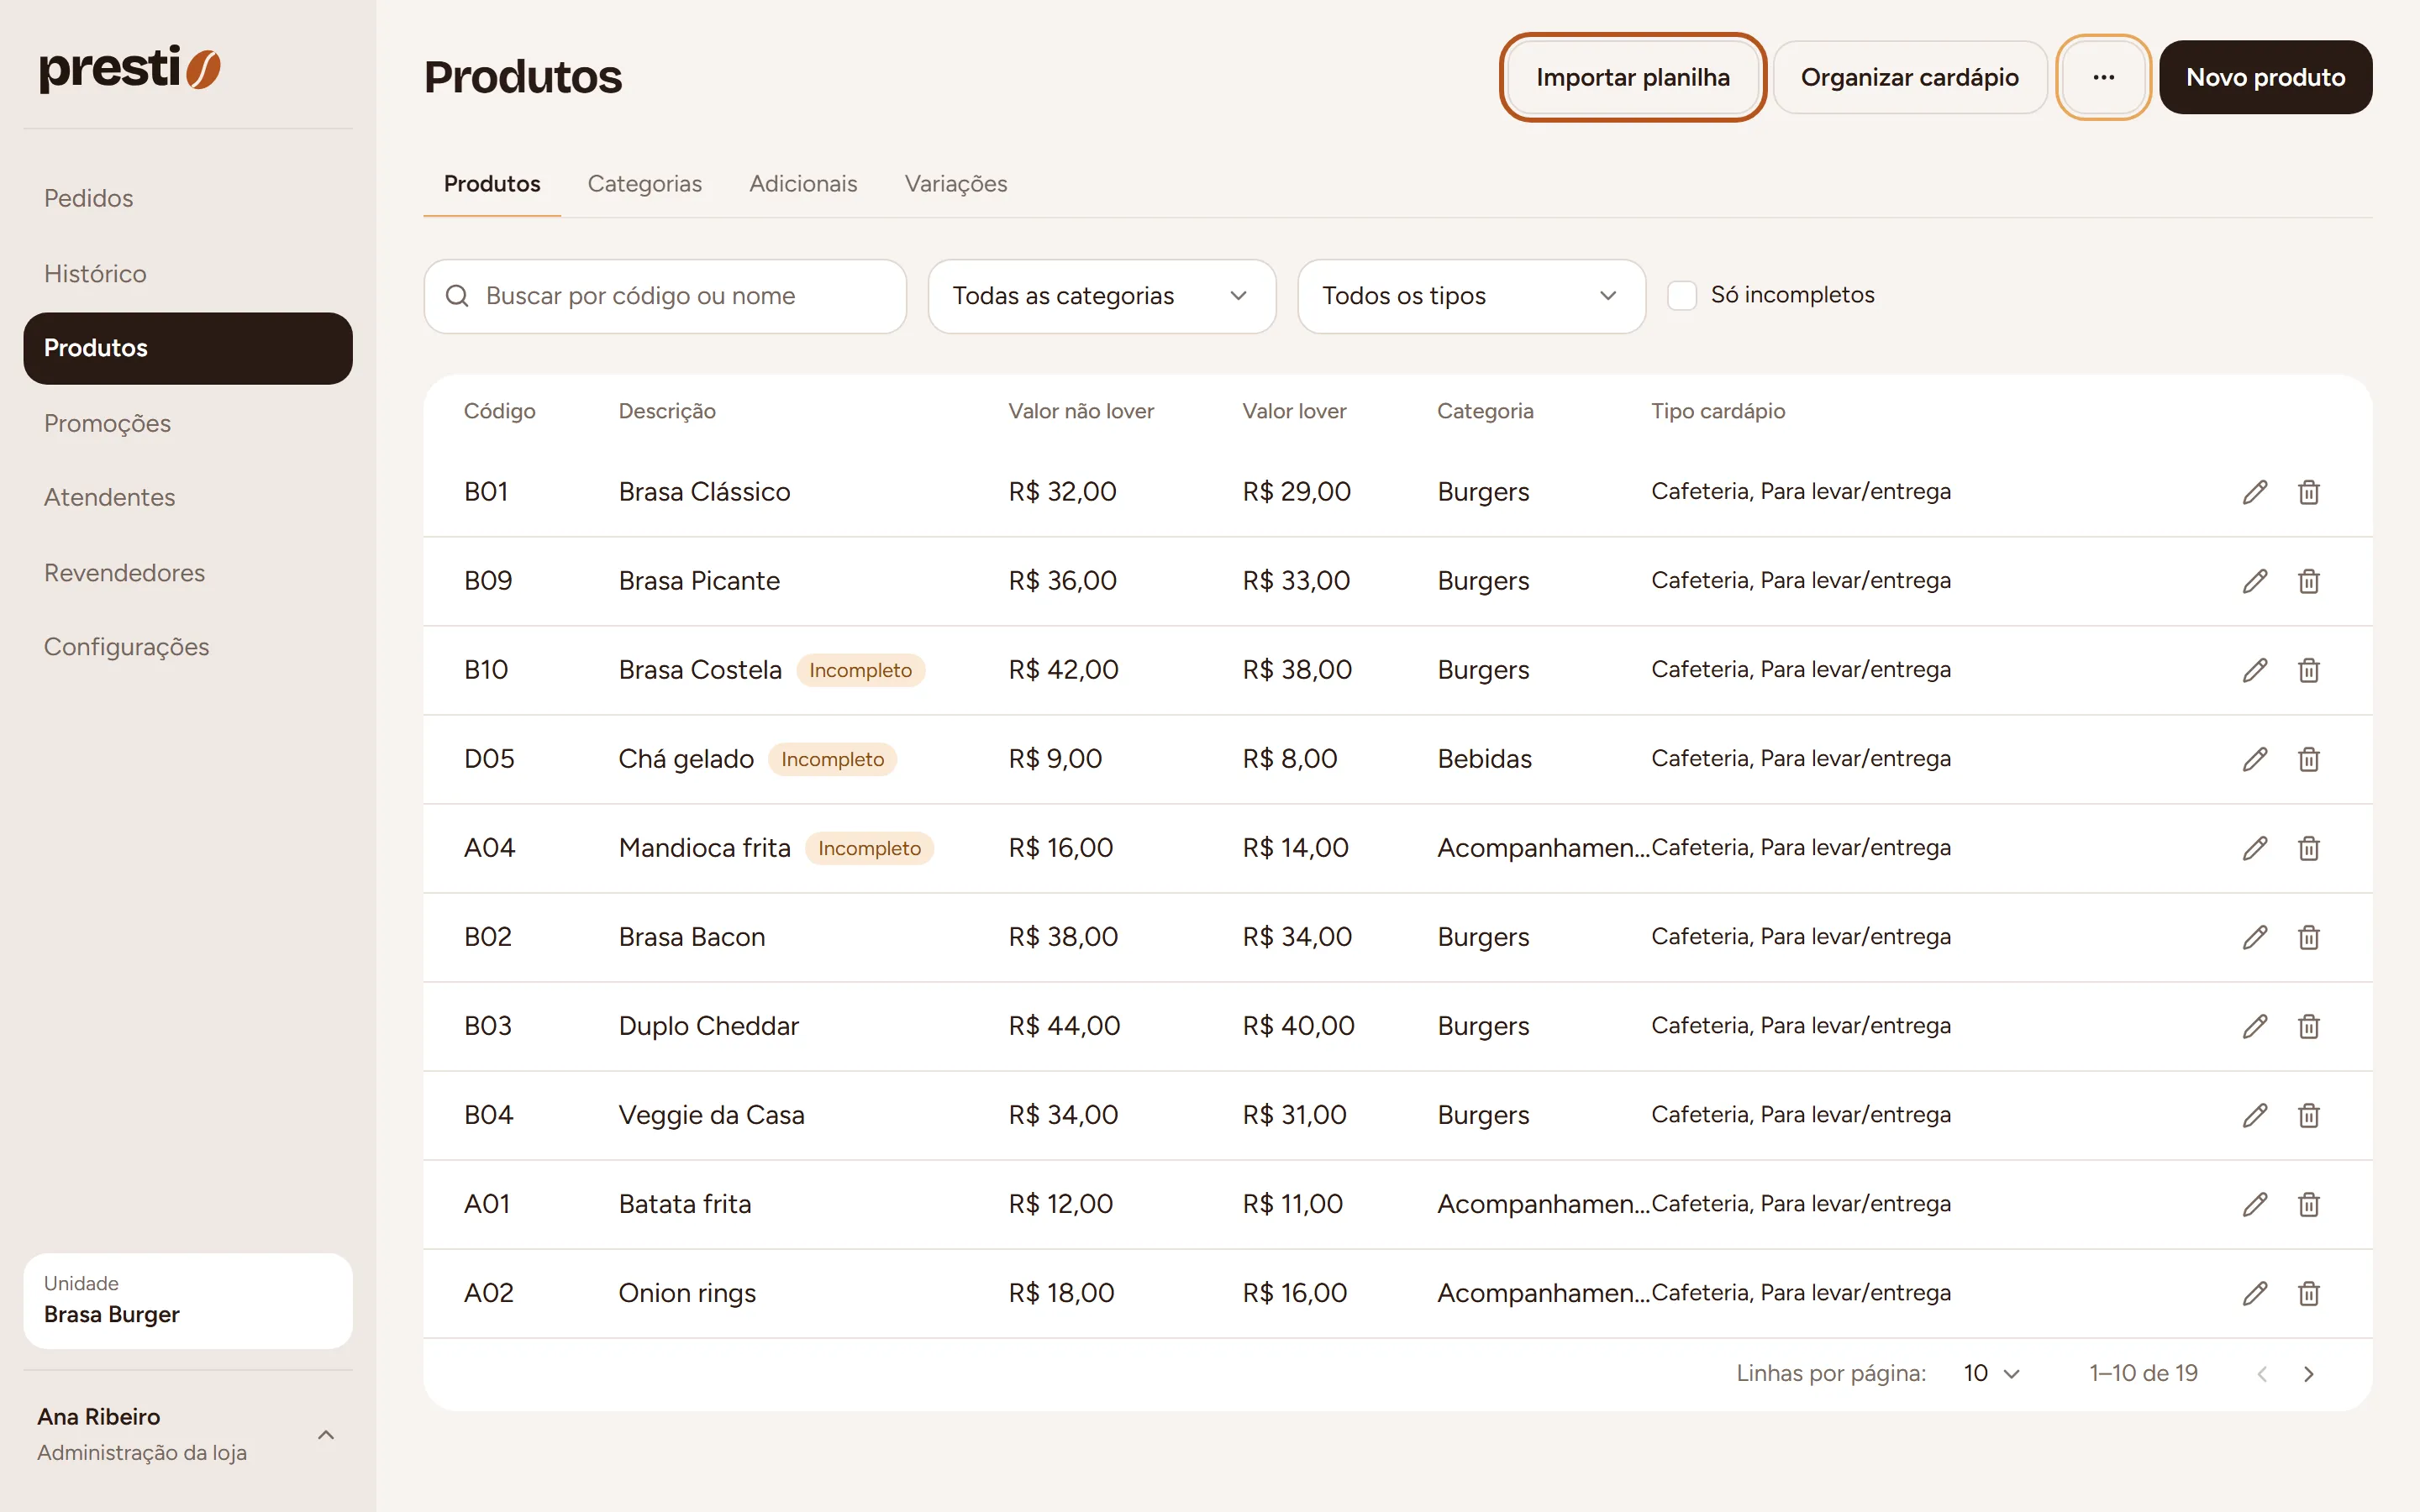This screenshot has height=1512, width=2420.
Task: Delete the Brasa Bacon product
Action: click(x=2308, y=937)
